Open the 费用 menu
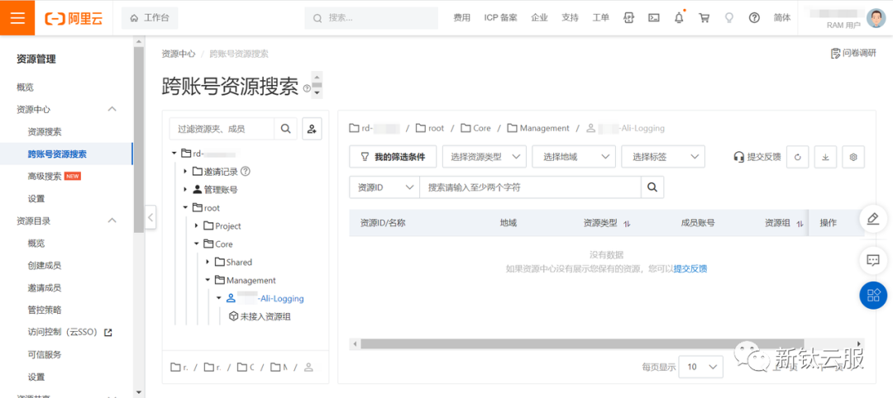 point(462,18)
